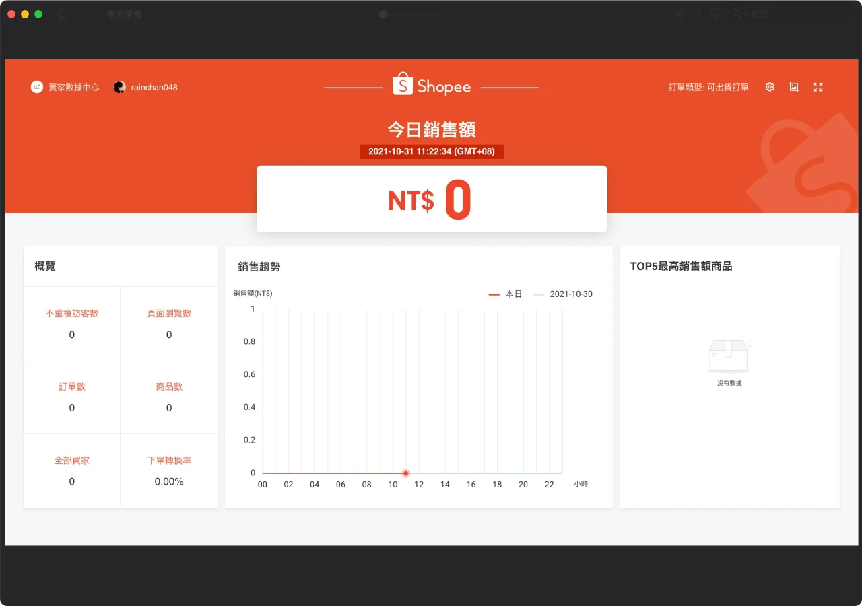Open the settings gear in header

click(770, 87)
